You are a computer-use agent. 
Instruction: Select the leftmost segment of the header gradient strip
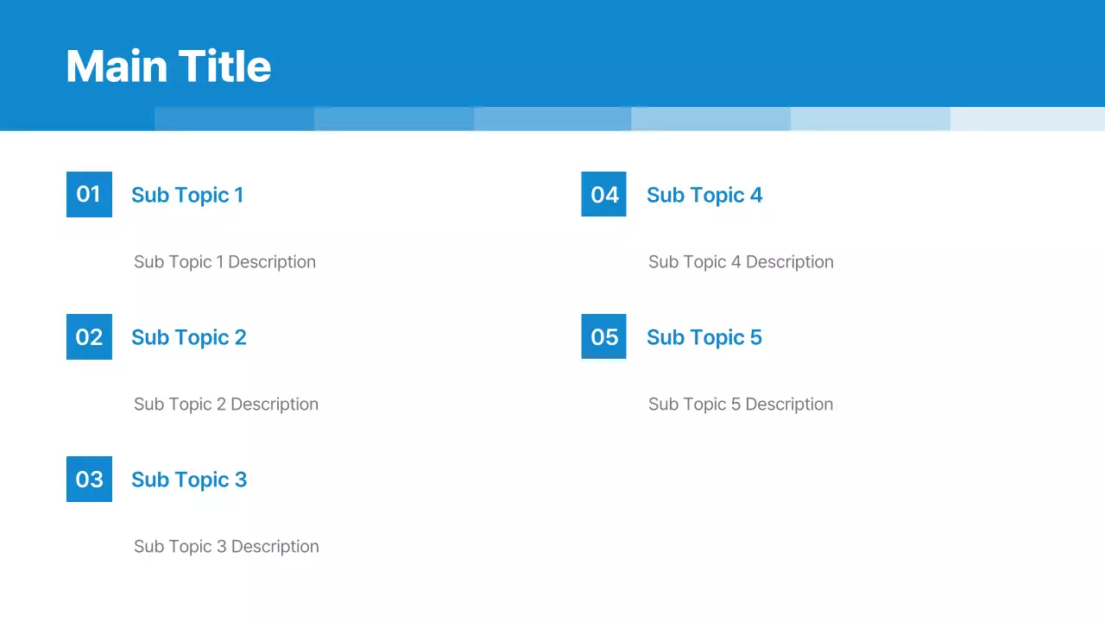(234, 119)
